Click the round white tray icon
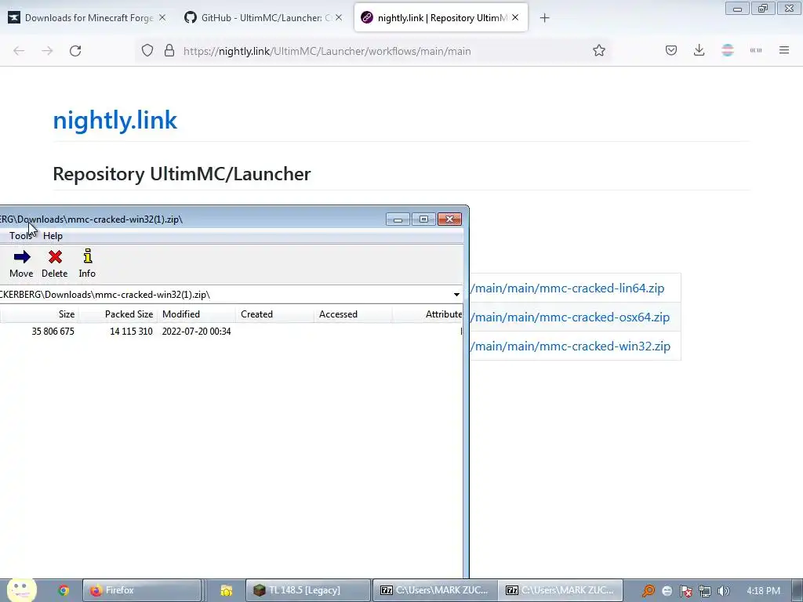 (x=667, y=591)
